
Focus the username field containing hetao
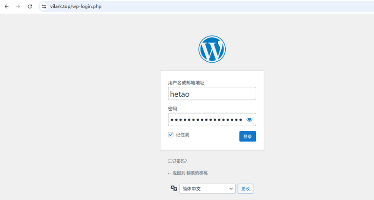pos(212,93)
